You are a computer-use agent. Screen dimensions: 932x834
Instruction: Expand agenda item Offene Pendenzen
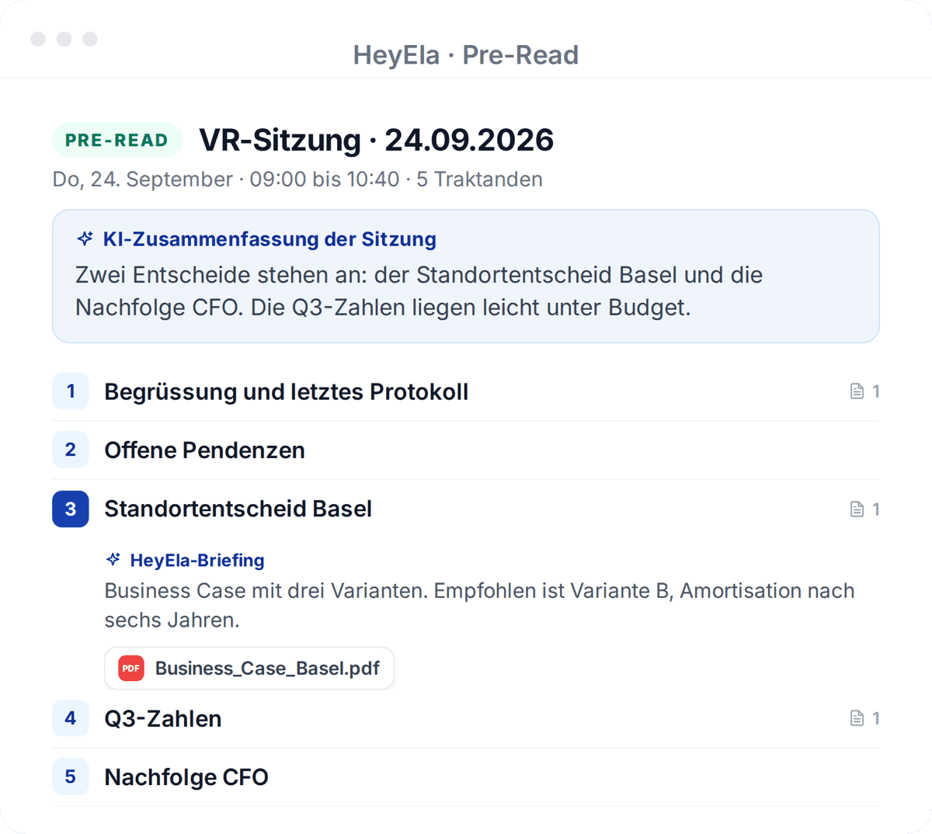(466, 450)
